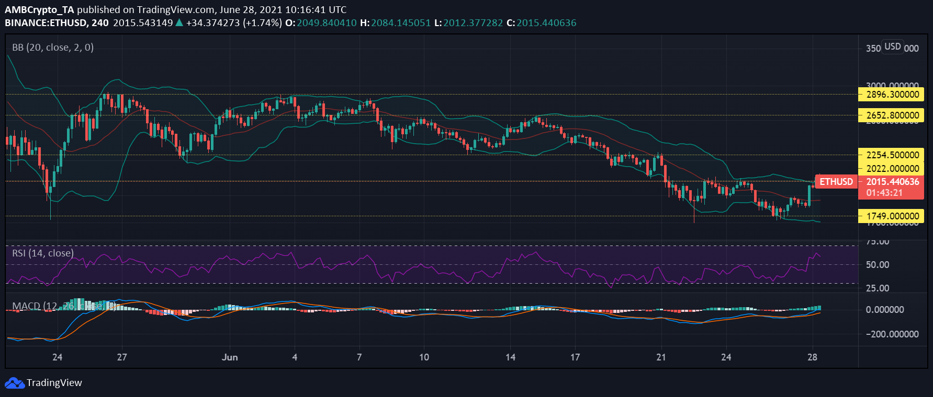Click the BB (20, close, 2, 0) indicator label
Viewport: 933px width, 397px height.
(53, 48)
